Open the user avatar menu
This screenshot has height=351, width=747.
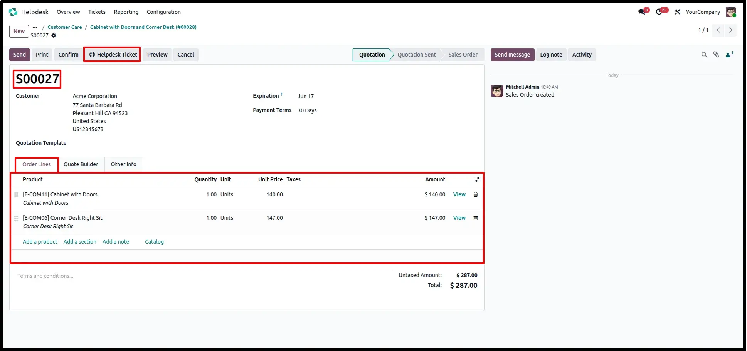point(731,12)
